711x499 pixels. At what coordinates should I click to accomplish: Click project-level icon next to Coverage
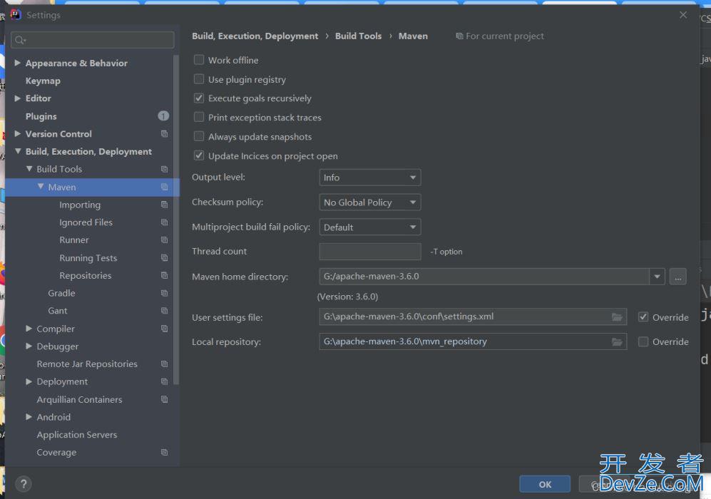tap(164, 452)
